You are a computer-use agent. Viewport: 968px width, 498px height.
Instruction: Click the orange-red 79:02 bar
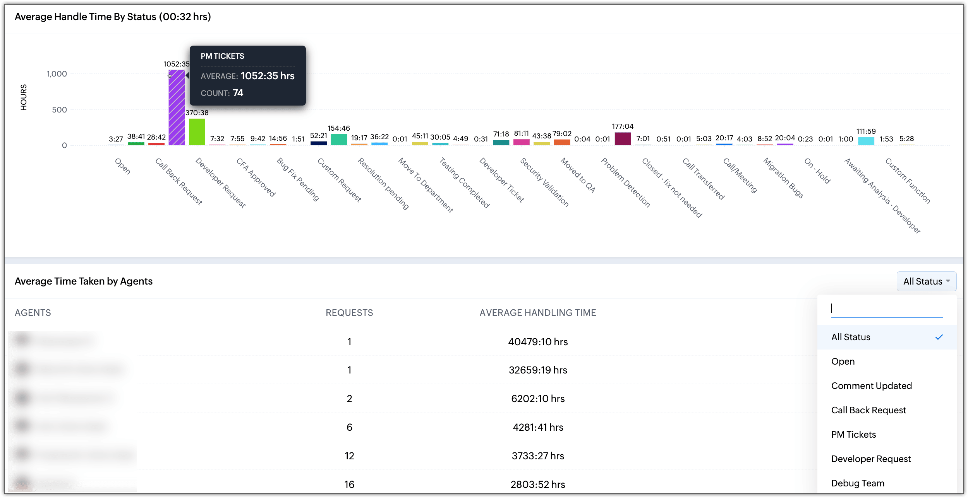pyautogui.click(x=562, y=142)
